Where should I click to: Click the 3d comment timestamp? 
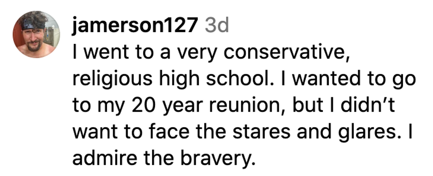pyautogui.click(x=217, y=26)
